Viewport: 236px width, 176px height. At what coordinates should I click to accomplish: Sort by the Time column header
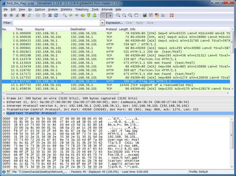[19, 29]
